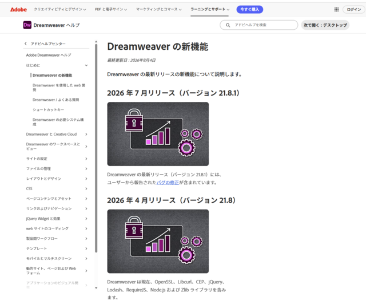Image resolution: width=366 pixels, height=300 pixels.
Task: Expand モバイルとマルチスクリーン chevron
Action: tap(86, 258)
